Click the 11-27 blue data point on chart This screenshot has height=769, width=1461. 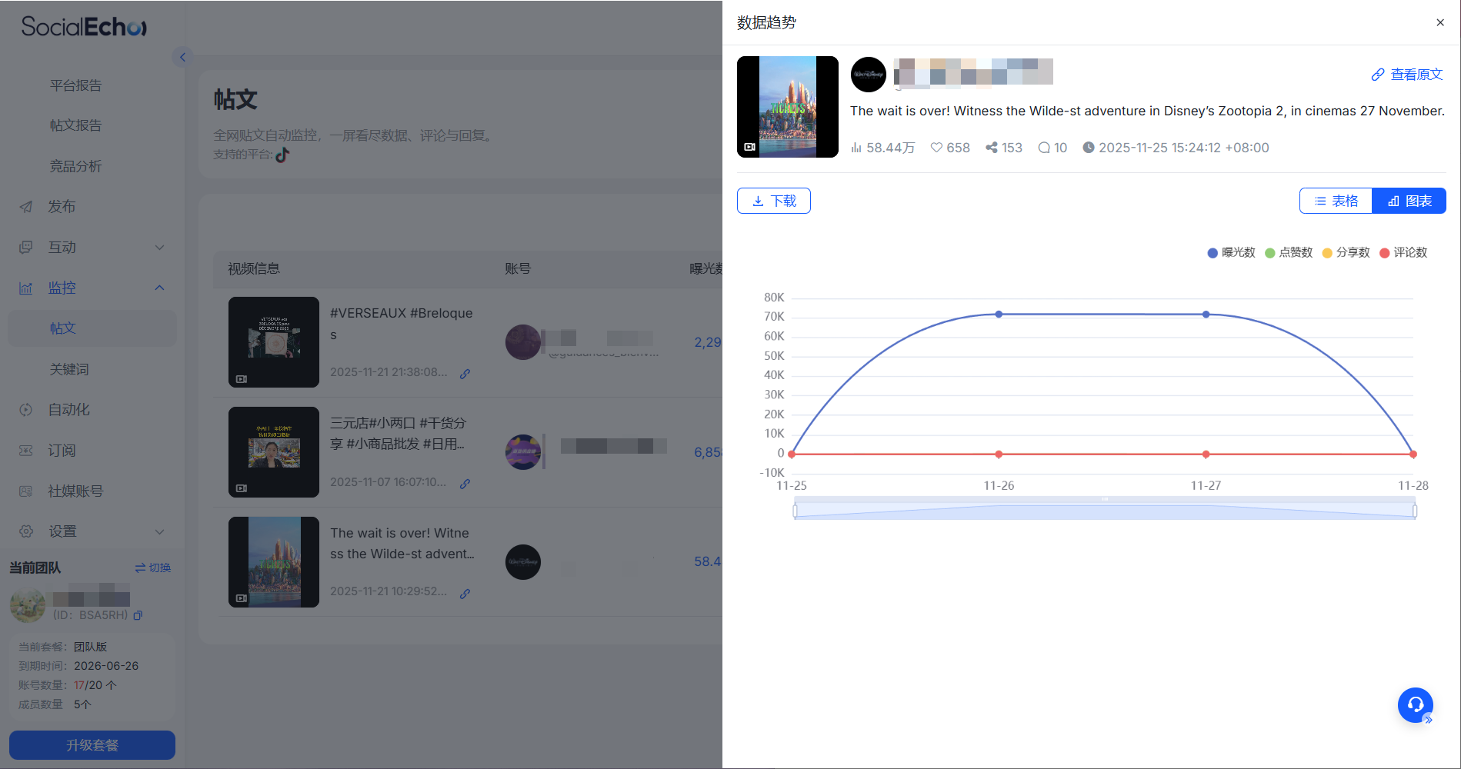click(x=1206, y=315)
